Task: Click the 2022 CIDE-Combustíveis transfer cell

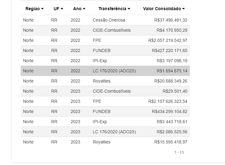Action: coord(112,30)
